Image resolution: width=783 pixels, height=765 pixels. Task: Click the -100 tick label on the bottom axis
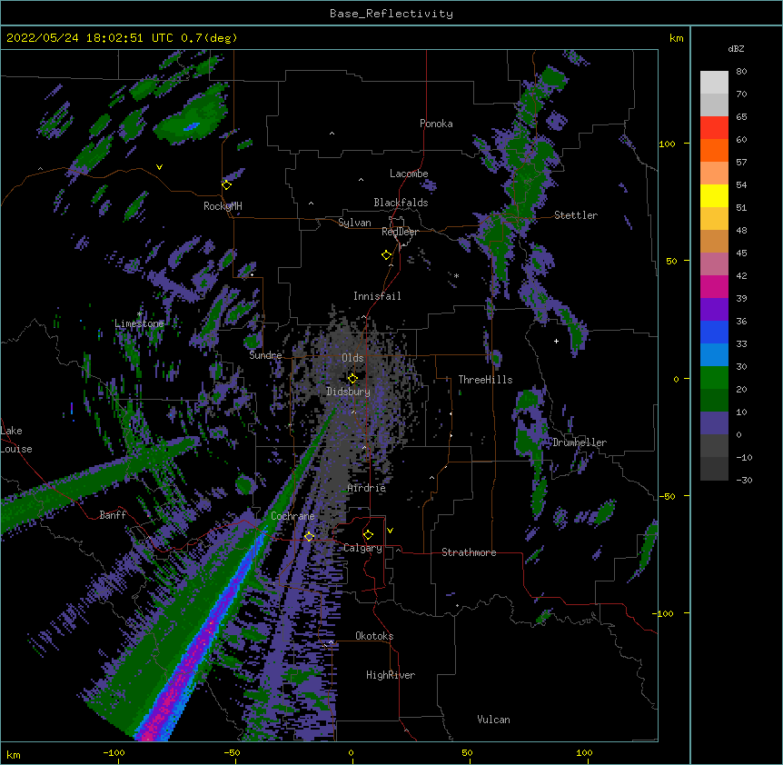click(114, 752)
